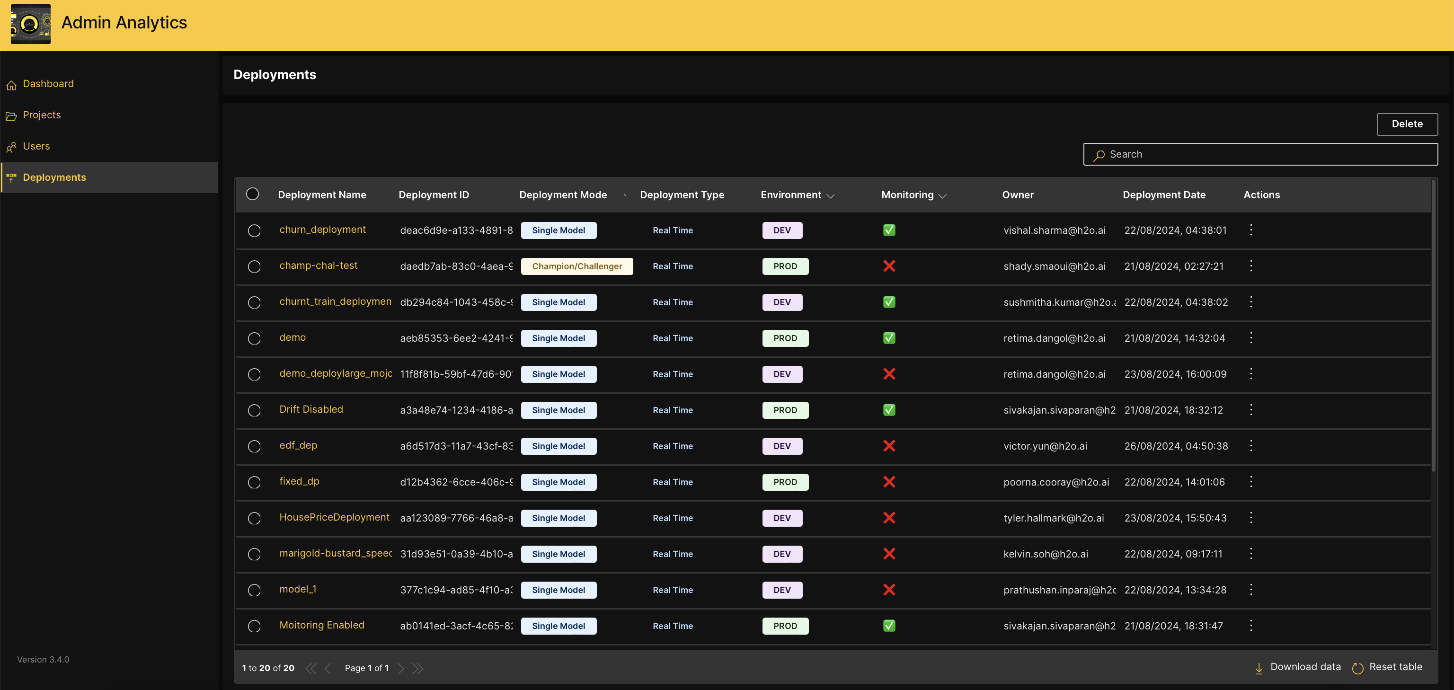Open the Environment column filter dropdown
The height and width of the screenshot is (690, 1454).
click(x=830, y=196)
